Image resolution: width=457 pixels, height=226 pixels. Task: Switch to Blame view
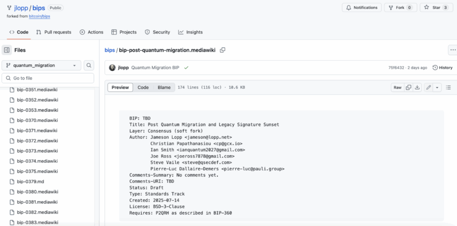pyautogui.click(x=164, y=88)
